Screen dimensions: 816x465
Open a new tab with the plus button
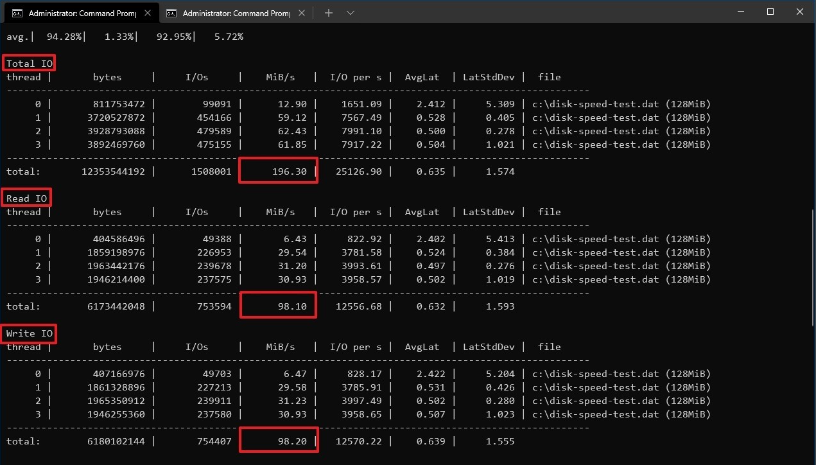[x=328, y=13]
